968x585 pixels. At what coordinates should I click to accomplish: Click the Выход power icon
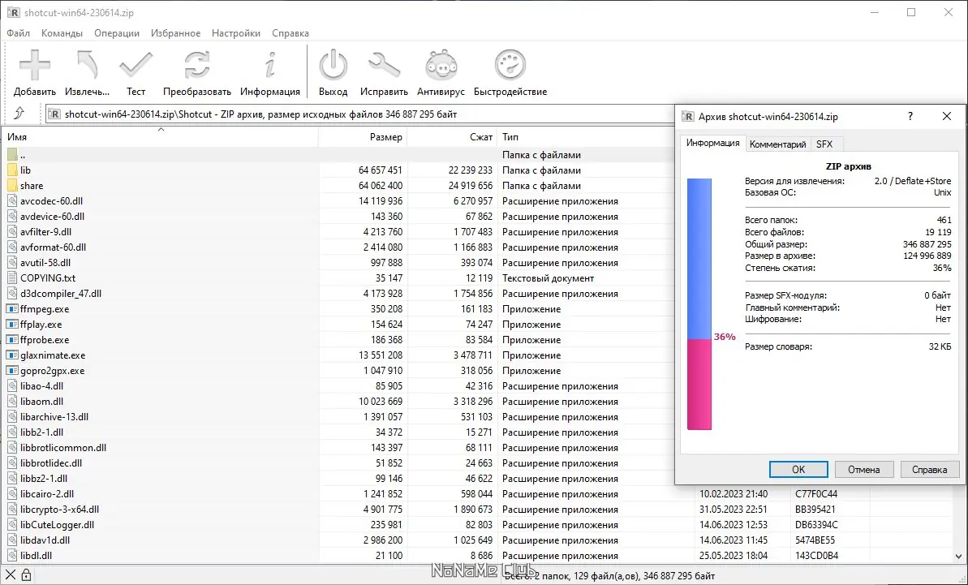point(333,66)
